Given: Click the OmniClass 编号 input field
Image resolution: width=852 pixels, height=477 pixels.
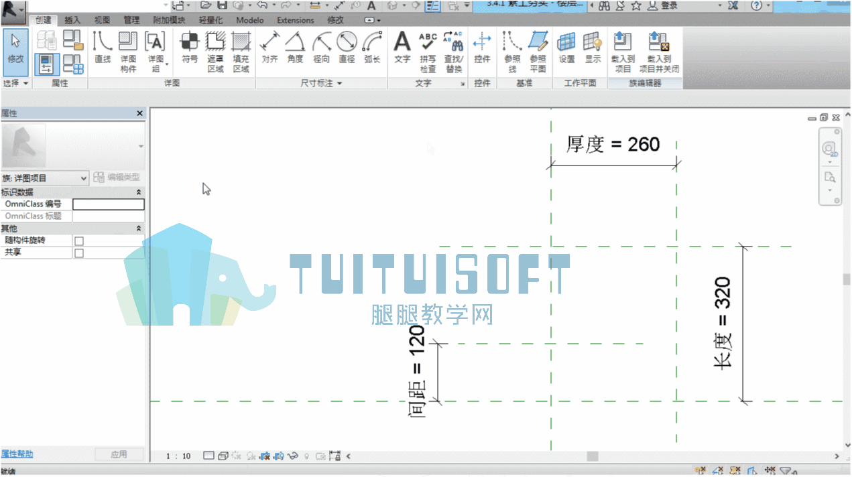Looking at the screenshot, I should point(109,204).
